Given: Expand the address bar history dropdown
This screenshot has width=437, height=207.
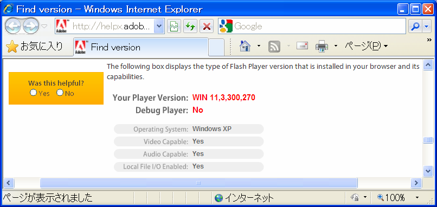Looking at the screenshot, I should coord(159,27).
